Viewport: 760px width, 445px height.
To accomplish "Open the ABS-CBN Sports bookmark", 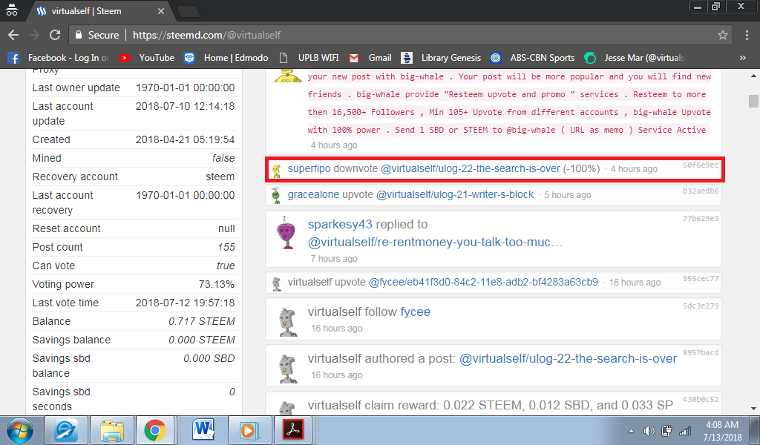I will 532,58.
